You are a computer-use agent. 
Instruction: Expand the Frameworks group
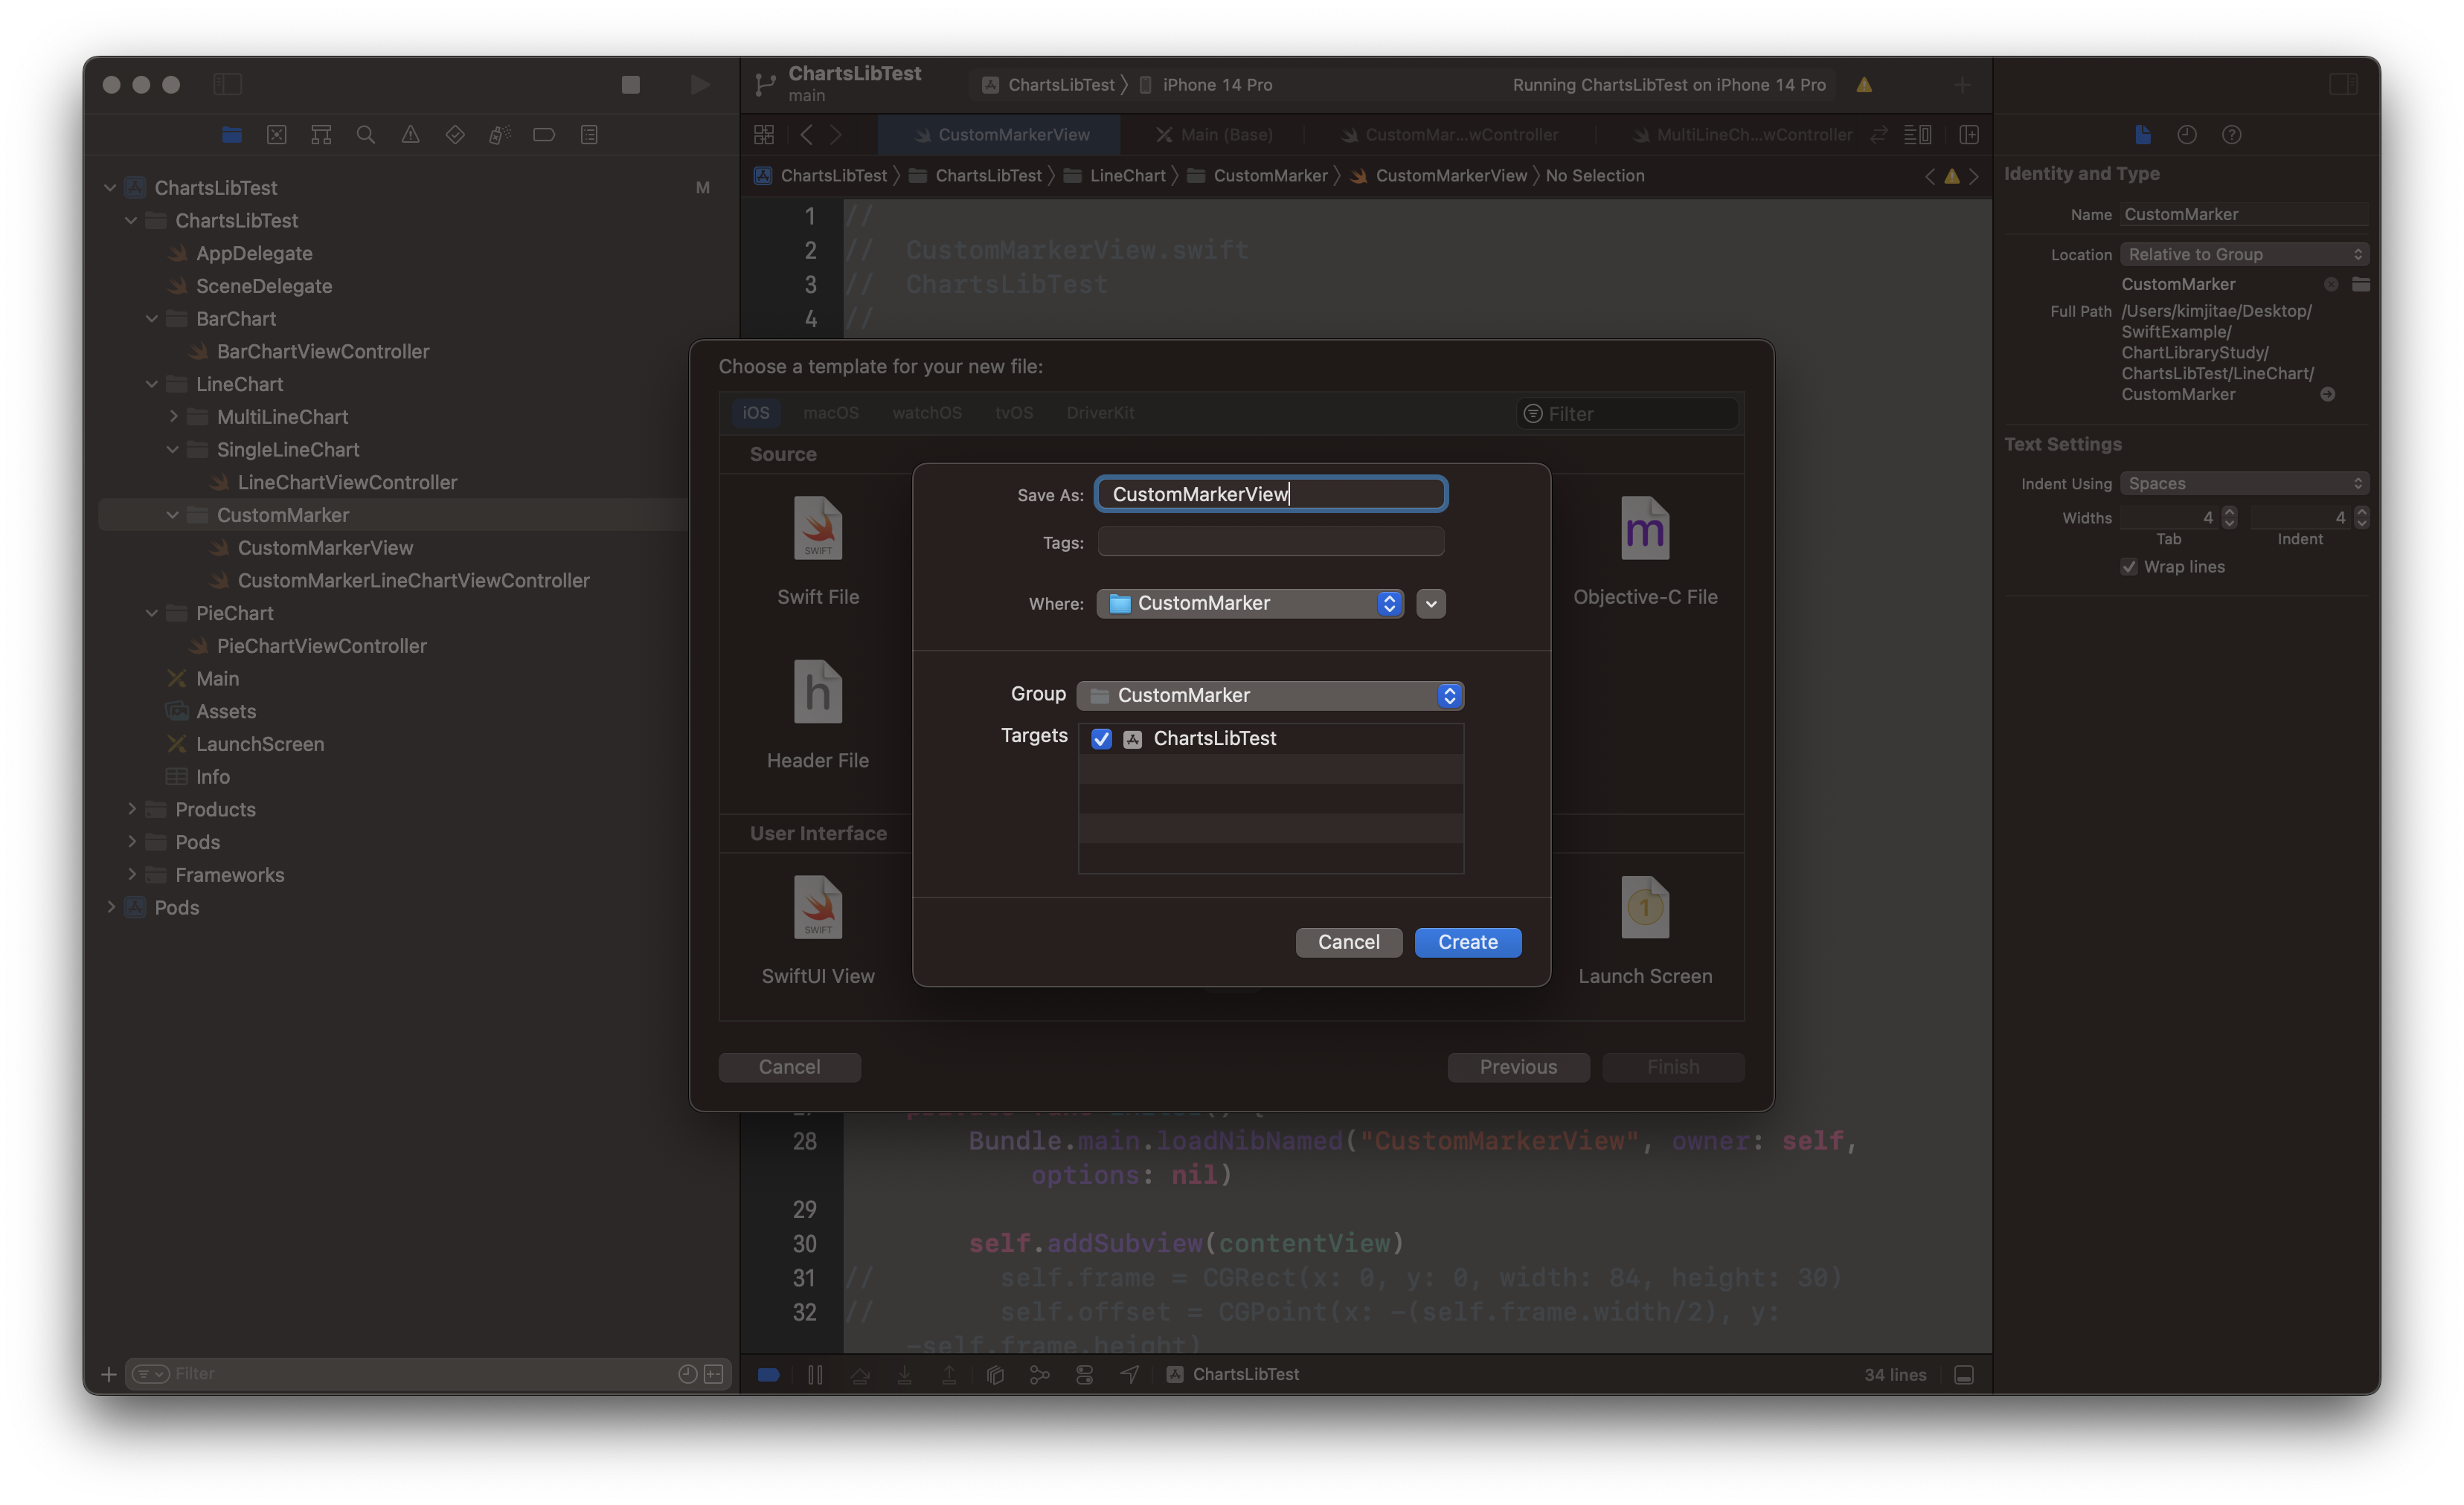coord(131,874)
